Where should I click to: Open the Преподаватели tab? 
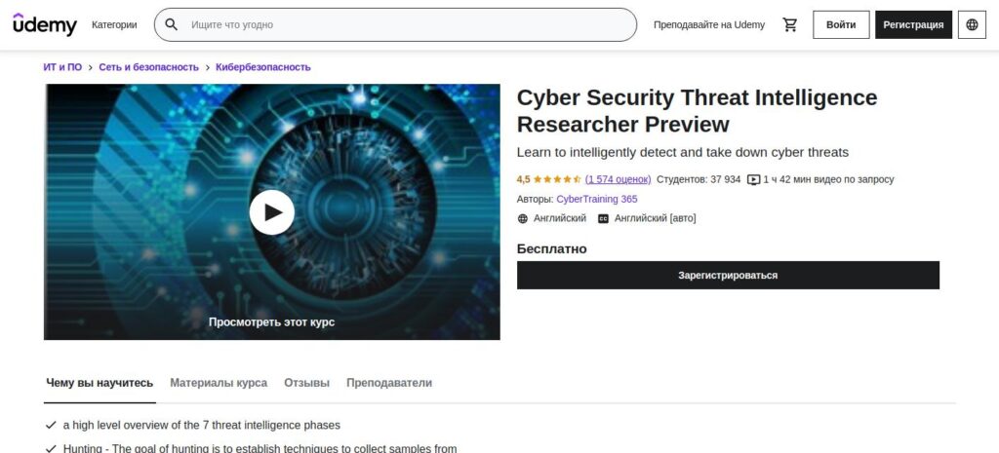(388, 383)
